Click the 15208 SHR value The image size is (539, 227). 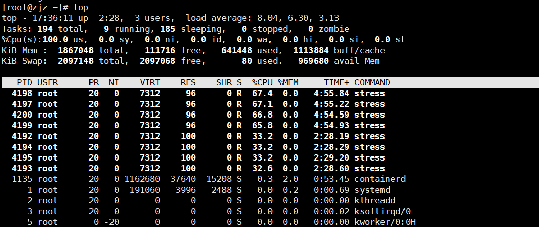click(x=219, y=179)
